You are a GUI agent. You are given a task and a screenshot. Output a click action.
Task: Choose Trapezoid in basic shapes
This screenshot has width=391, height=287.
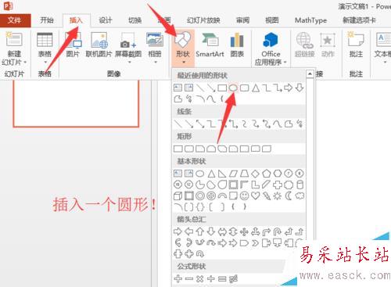point(244,174)
